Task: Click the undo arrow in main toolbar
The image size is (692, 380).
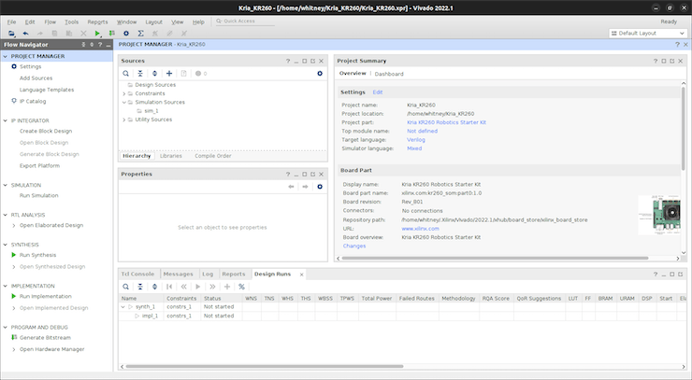Action: pos(25,33)
